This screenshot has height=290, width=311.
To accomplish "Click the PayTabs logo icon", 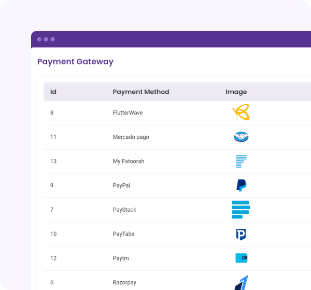I will 241,234.
